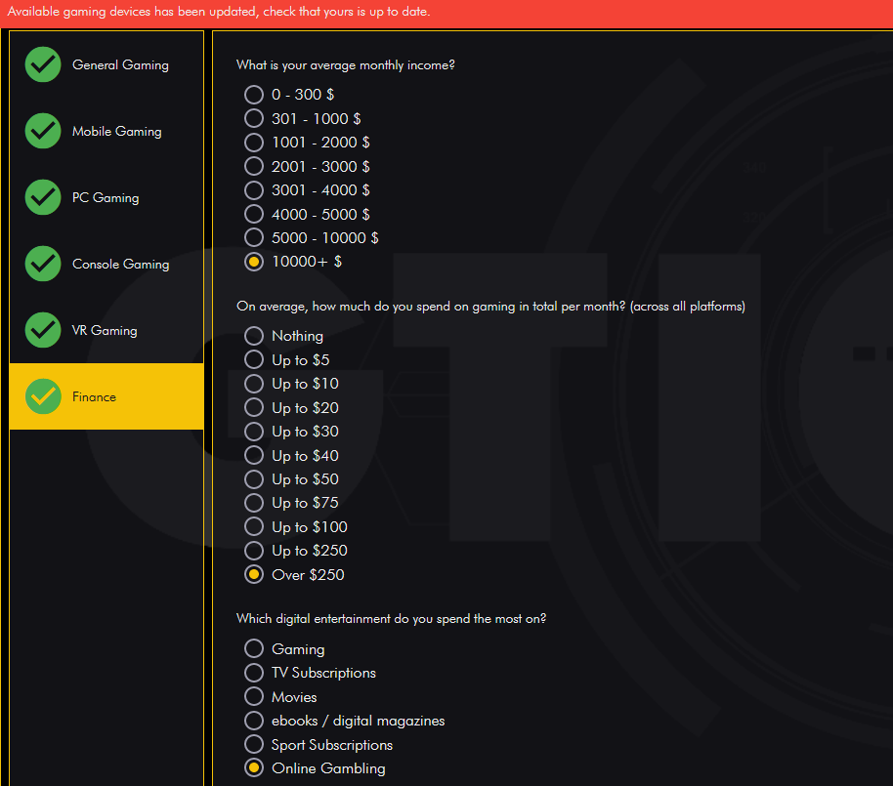Select Gaming as top entertainment spend
The height and width of the screenshot is (786, 893).
click(x=254, y=648)
